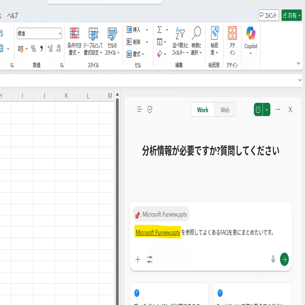Click the Insert cells (挿入) icon
The width and height of the screenshot is (305, 305).
coord(129,30)
